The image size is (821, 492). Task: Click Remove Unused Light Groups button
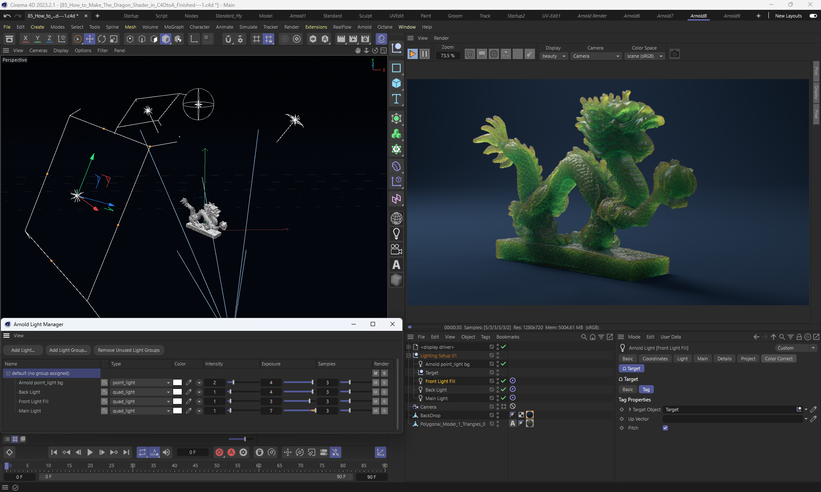[x=129, y=350]
